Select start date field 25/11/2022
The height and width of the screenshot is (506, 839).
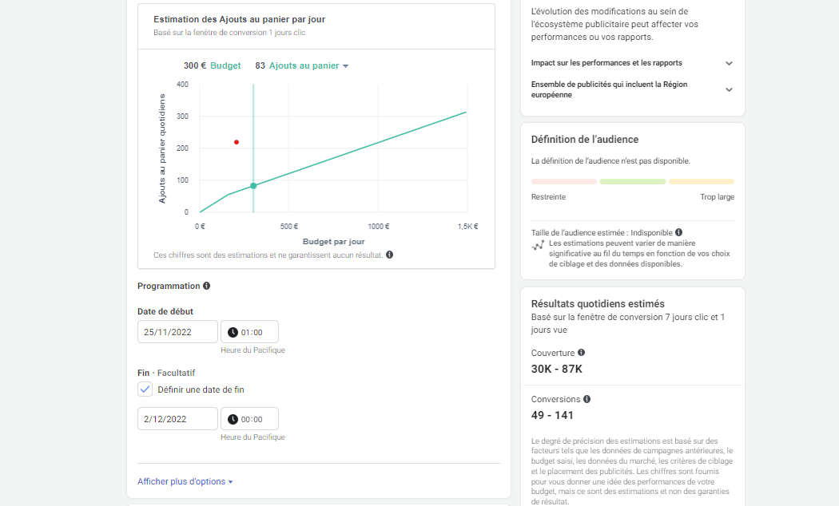pyautogui.click(x=177, y=332)
